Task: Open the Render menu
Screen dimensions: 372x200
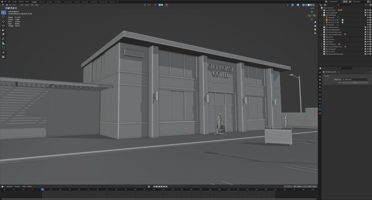Action: click(x=15, y=2)
